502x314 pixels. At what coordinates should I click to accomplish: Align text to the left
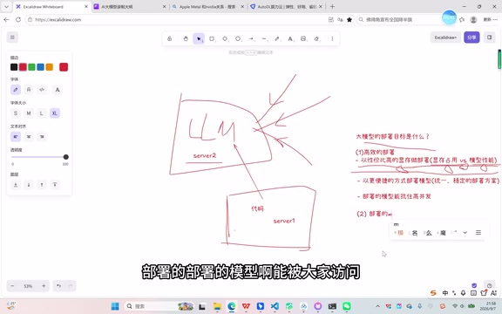[16, 137]
